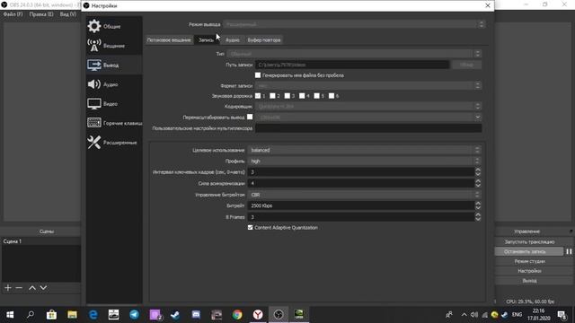Open the Вещание settings section with the antenna icon

(114, 46)
